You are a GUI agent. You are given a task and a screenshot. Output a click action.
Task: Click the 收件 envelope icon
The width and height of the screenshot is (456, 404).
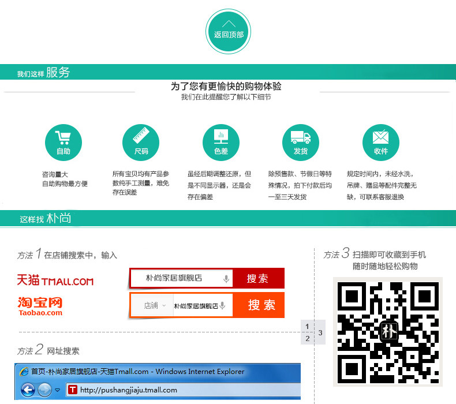[381, 143]
